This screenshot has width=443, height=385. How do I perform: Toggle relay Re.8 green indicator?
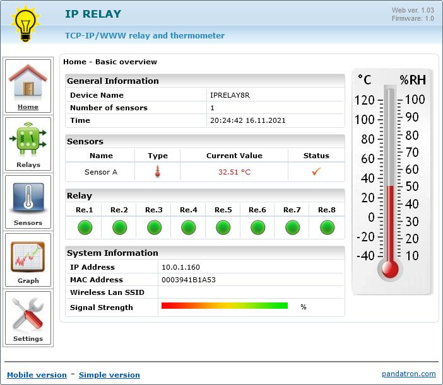pyautogui.click(x=327, y=227)
